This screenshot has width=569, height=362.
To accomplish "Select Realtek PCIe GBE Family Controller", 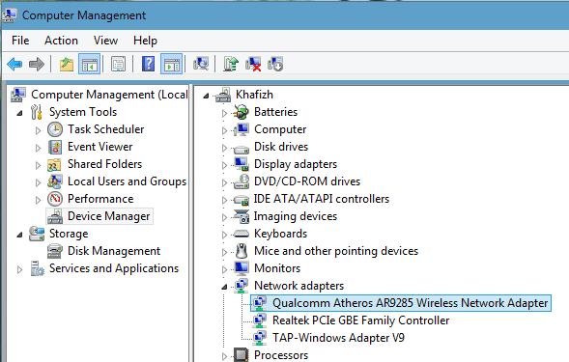I will [360, 320].
